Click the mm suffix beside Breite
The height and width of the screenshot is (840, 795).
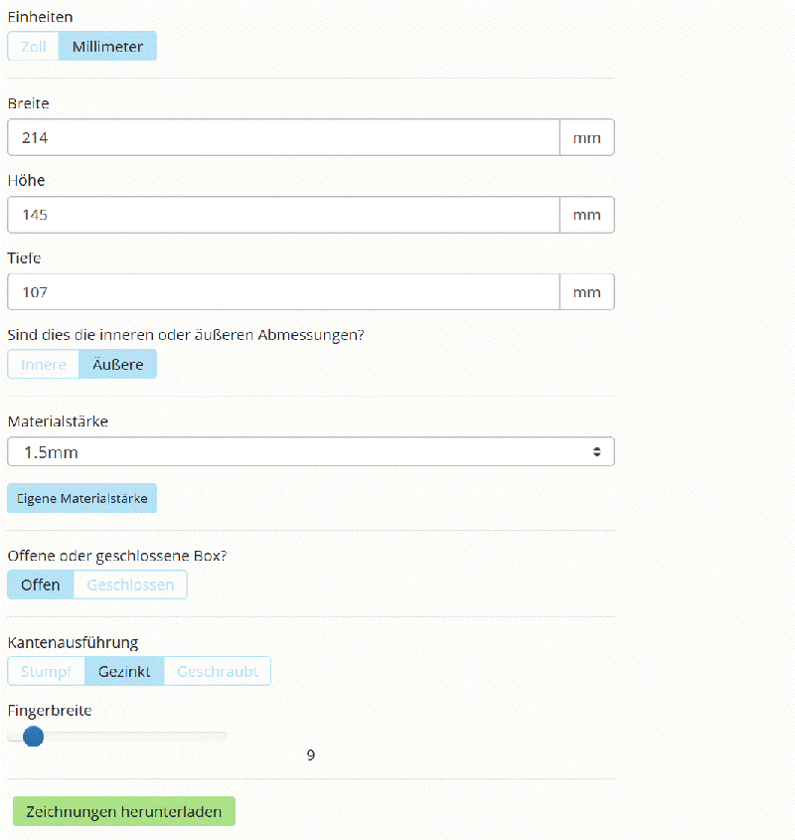(x=586, y=138)
